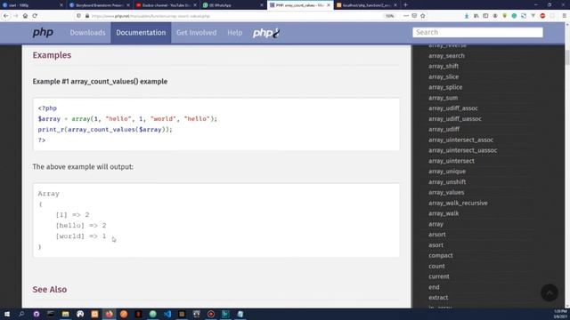Open array_walk_recursive in sidebar
This screenshot has height=320, width=570.
458,203
